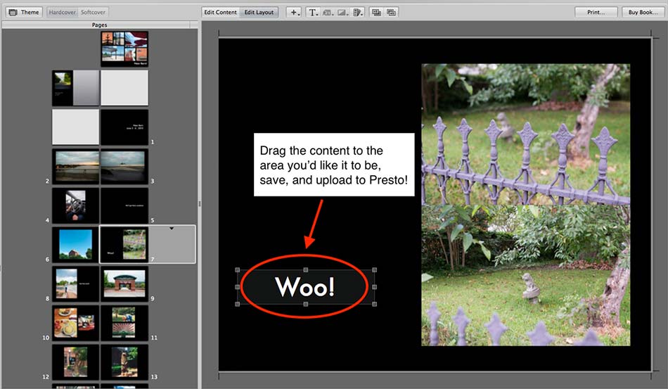Switch to Edit Content mode
Image resolution: width=668 pixels, height=389 pixels.
point(220,13)
